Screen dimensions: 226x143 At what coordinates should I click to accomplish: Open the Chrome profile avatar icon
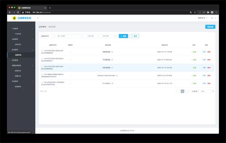[x=212, y=12]
